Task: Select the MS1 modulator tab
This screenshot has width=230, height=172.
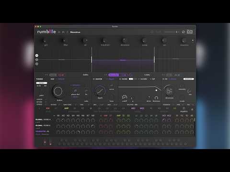Action: (x=133, y=108)
